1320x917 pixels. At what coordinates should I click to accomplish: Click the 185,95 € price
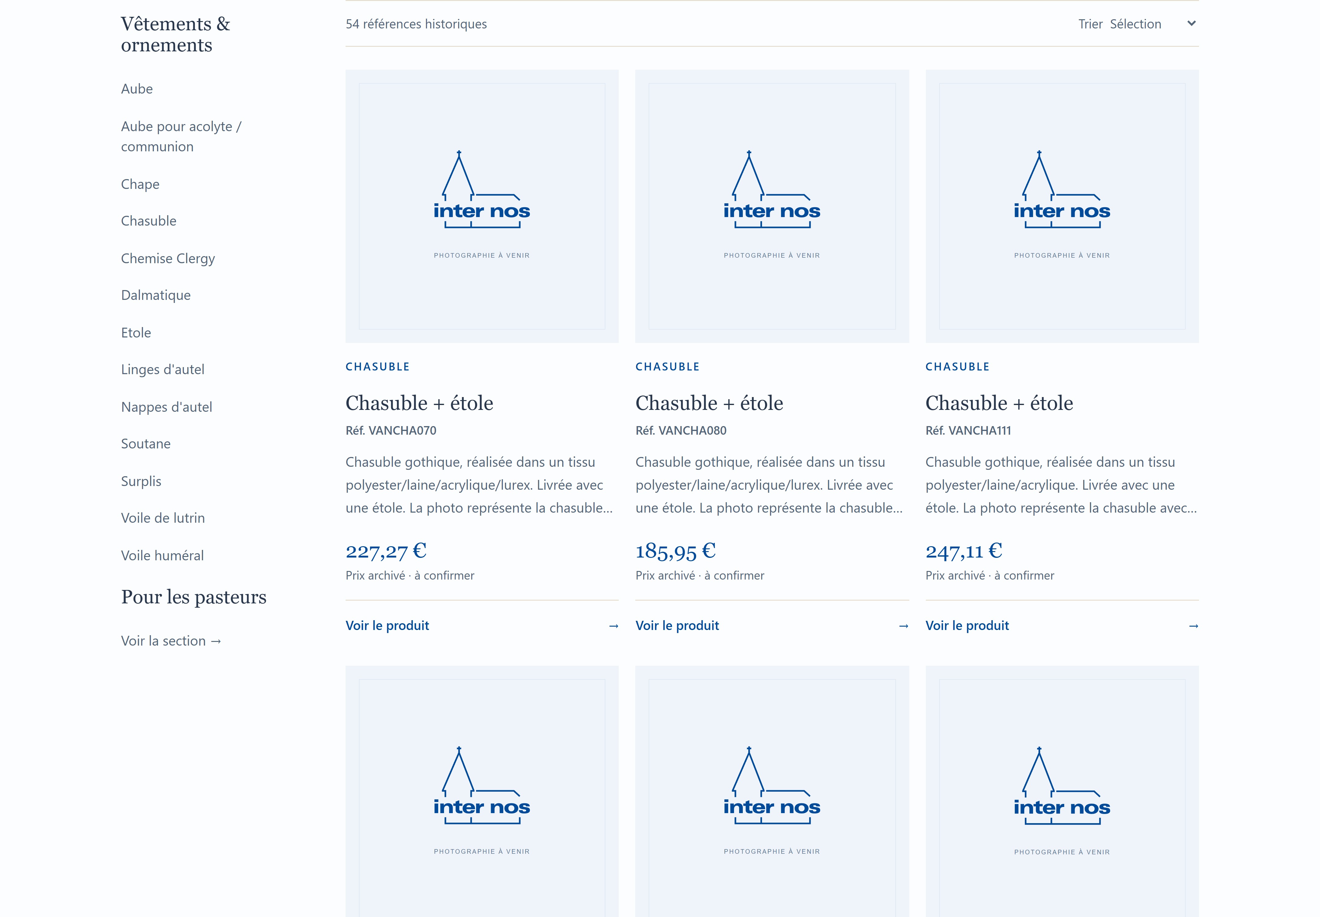point(676,551)
